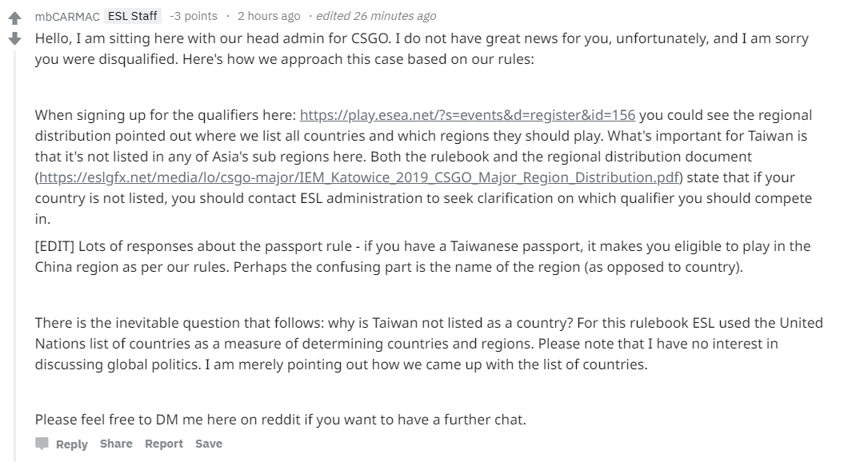Upvote the mbCARMAC comment
The width and height of the screenshot is (860, 462).
point(14,16)
